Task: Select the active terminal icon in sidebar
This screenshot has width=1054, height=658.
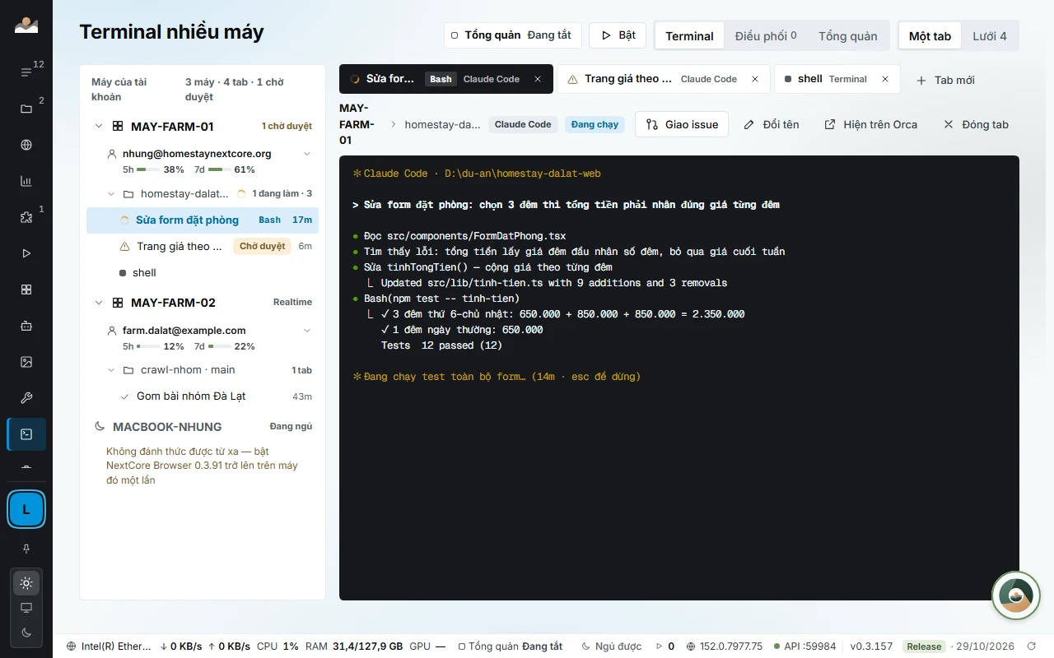Action: [x=26, y=434]
